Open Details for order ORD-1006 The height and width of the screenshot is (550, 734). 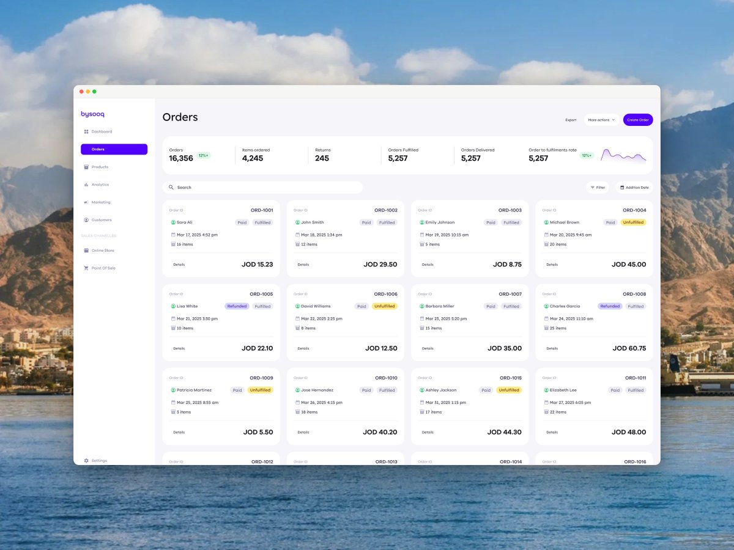pyautogui.click(x=303, y=348)
